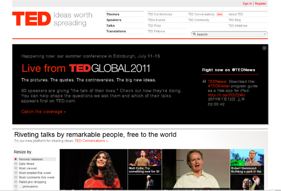Open TED Community link
The image size is (281, 191).
[x=199, y=20]
